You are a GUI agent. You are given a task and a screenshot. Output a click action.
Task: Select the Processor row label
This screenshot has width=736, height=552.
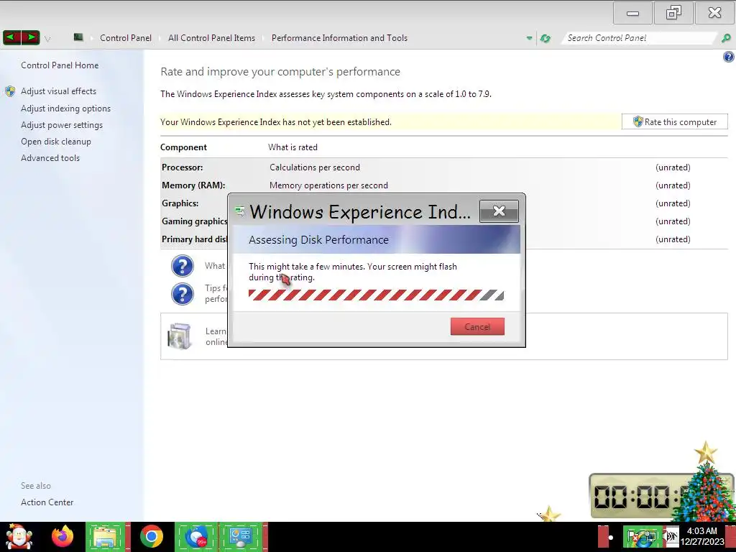tap(182, 167)
